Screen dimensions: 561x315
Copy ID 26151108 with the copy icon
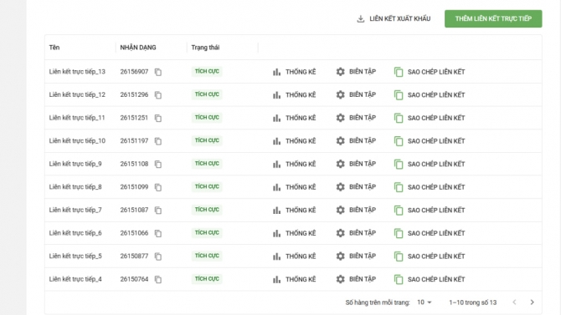click(x=158, y=165)
